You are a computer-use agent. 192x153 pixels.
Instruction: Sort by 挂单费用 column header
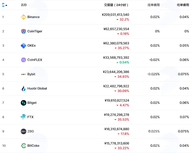(154, 5)
